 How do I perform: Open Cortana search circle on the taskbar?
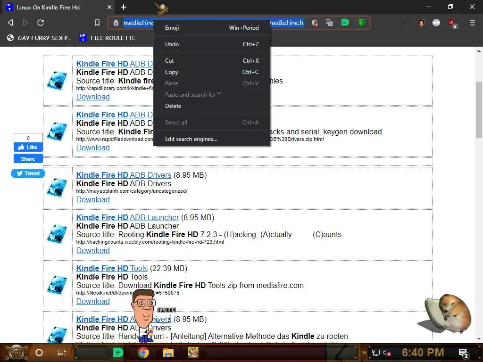point(39,353)
